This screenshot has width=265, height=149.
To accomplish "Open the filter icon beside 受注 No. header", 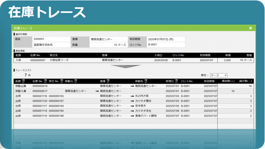I will pos(61,81).
